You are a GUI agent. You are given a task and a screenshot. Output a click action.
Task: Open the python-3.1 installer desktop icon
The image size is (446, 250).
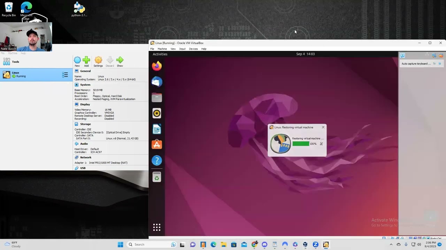(x=79, y=9)
